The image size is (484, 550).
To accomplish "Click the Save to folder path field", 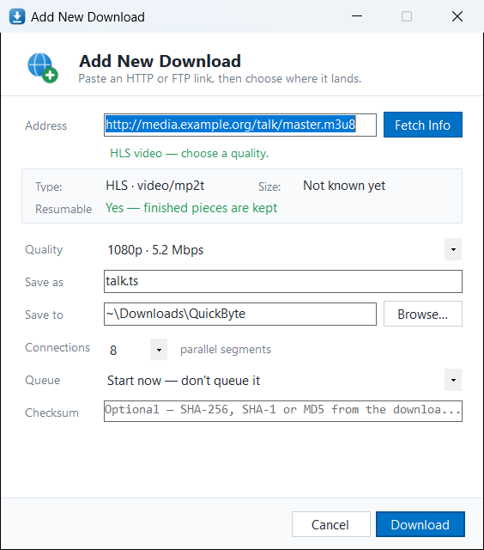I will 240,314.
